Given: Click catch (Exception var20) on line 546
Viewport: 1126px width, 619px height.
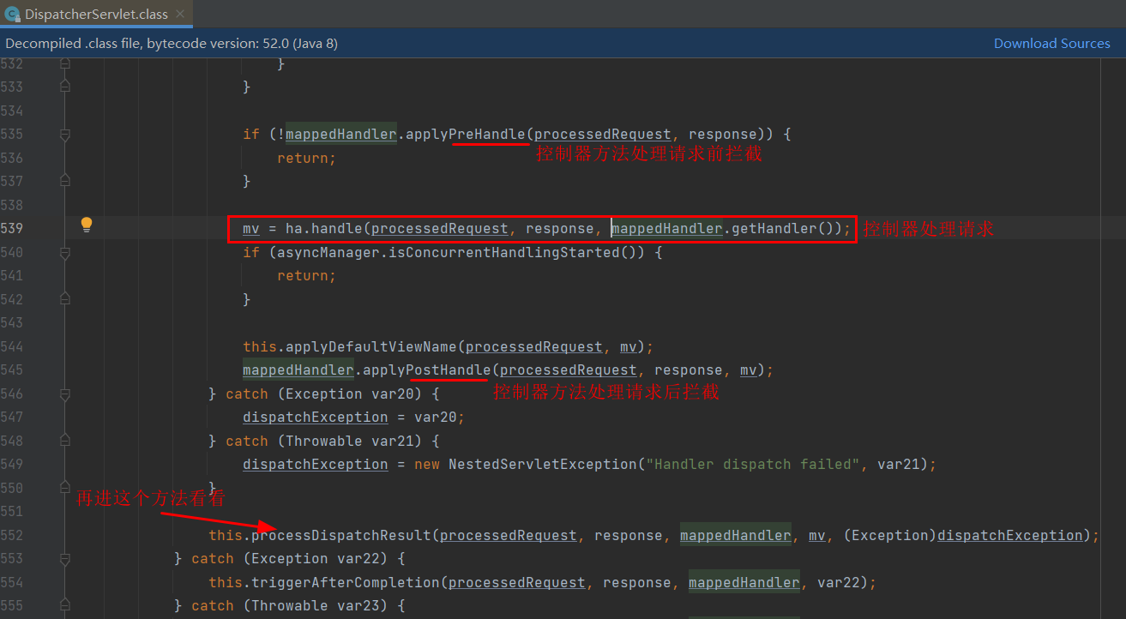Looking at the screenshot, I should click(x=323, y=394).
